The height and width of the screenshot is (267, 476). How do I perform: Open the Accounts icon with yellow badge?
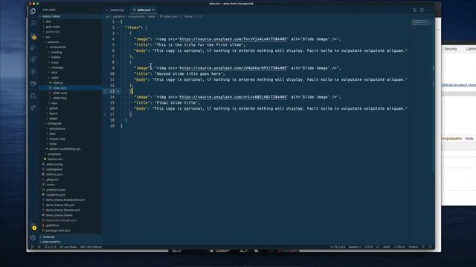[x=33, y=227]
